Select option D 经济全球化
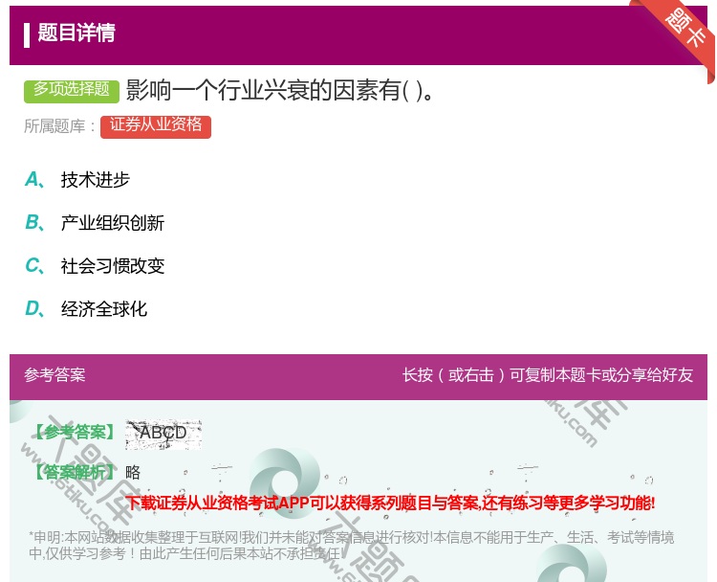The width and height of the screenshot is (717, 582). pyautogui.click(x=86, y=309)
